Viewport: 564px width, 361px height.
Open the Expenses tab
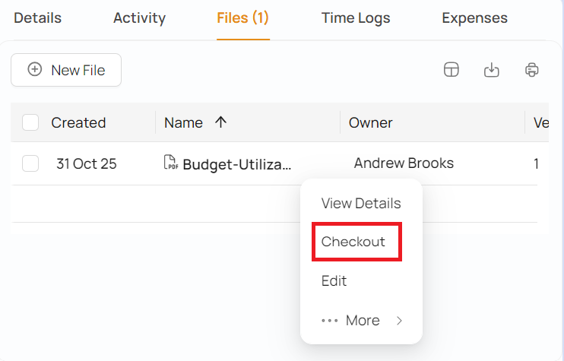click(474, 17)
